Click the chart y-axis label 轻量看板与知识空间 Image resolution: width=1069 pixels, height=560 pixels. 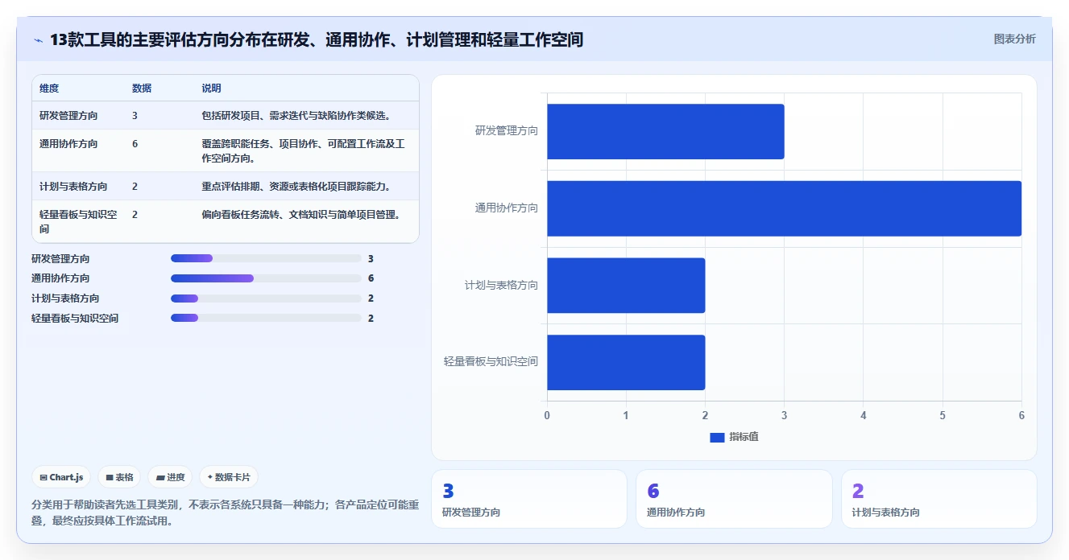[491, 361]
